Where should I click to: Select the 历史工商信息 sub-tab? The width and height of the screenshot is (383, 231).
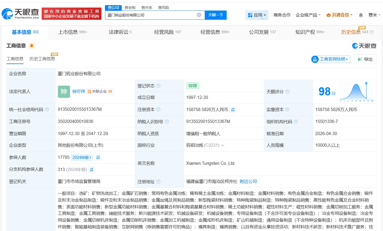tap(42, 59)
